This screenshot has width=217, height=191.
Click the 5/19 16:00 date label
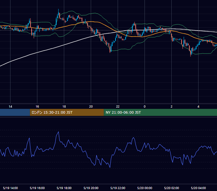pyautogui.click(x=37, y=188)
